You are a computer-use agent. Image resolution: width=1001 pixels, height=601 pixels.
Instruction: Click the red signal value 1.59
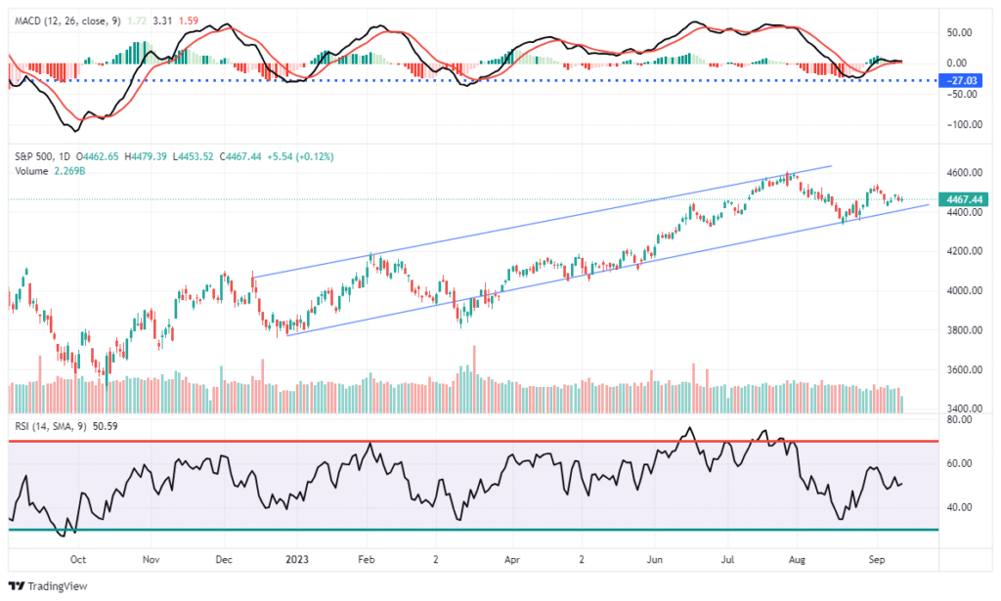click(189, 21)
